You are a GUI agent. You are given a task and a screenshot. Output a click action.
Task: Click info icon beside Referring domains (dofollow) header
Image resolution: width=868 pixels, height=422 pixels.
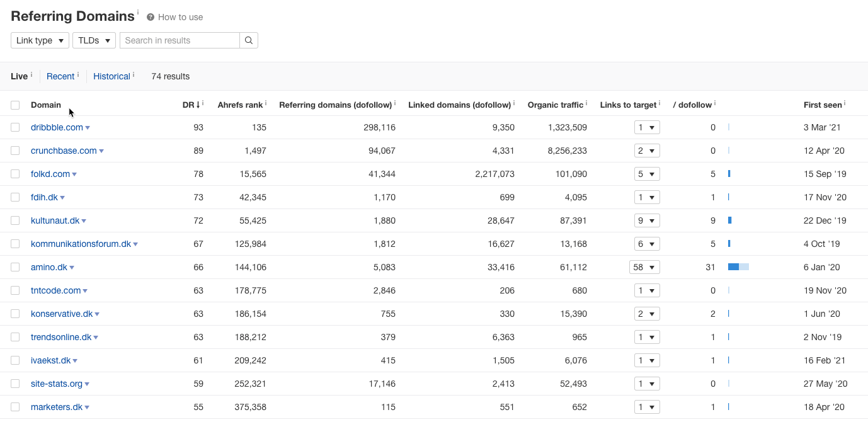point(395,103)
